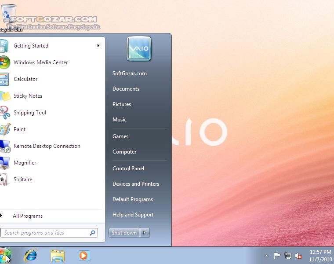Click the network tray icon
Screen dimensions: 334x264
pyautogui.click(x=287, y=256)
